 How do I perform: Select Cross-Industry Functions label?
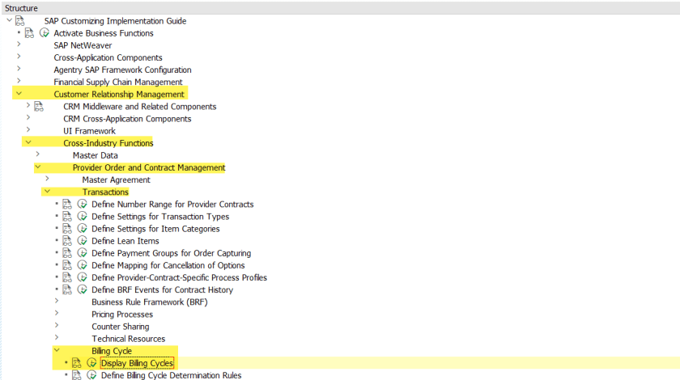click(108, 143)
